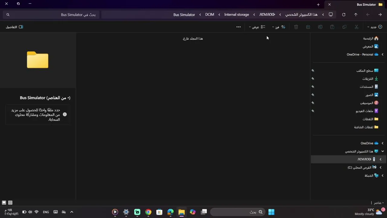
Task: Select Internal storage in the breadcrumb
Action: [x=237, y=15]
